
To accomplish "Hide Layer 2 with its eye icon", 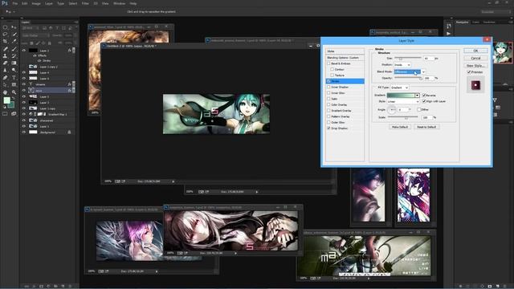I will pos(23,51).
